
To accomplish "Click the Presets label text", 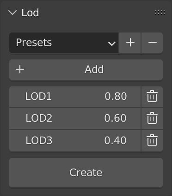I will point(34,43).
